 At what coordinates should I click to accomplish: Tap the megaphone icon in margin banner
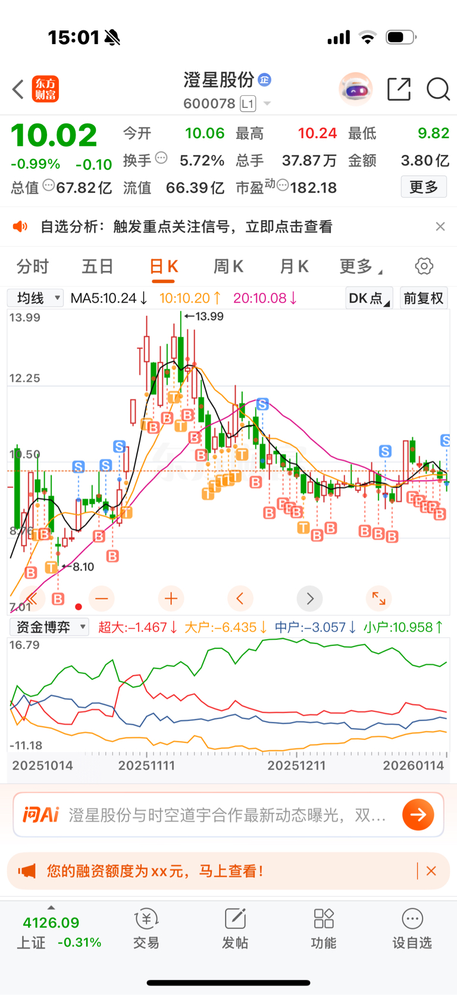pyautogui.click(x=27, y=871)
